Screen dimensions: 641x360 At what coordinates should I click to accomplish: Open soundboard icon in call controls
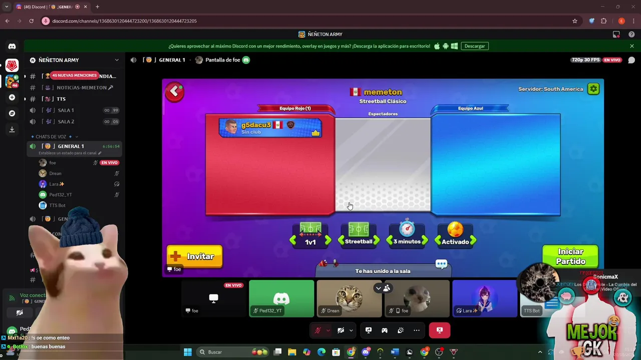coord(401,330)
